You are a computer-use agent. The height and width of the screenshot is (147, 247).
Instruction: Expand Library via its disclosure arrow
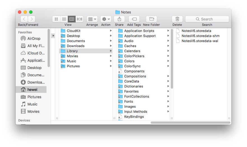[111, 51]
